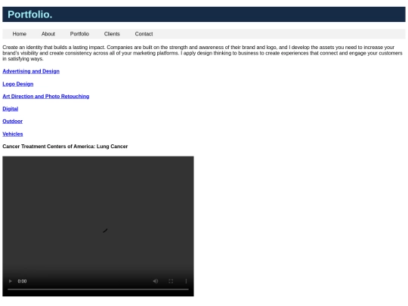The height and width of the screenshot is (306, 408).
Task: Visit the Digital category link
Action: 11,109
